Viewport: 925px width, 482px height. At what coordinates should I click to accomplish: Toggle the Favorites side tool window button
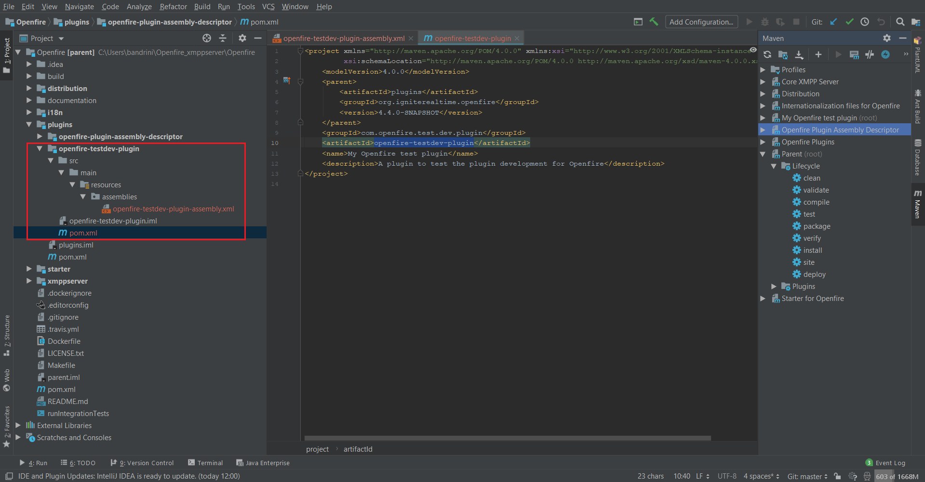7,426
